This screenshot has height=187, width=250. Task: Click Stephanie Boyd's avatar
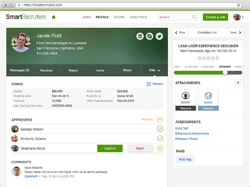[x=15, y=148]
